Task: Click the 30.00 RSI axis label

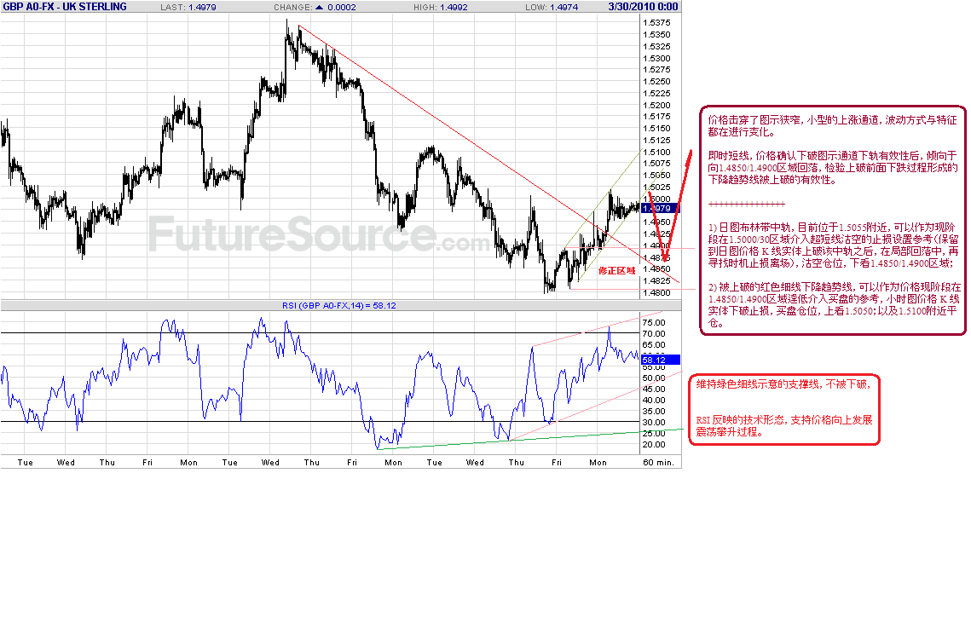Action: [654, 423]
